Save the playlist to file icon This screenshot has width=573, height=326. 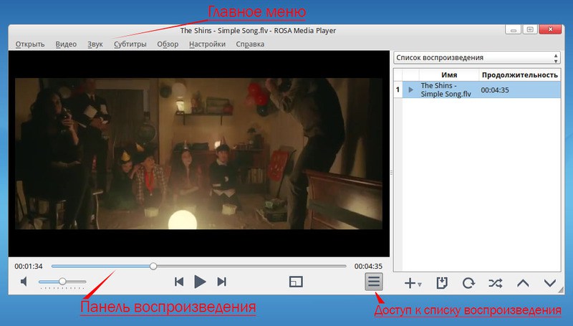(x=442, y=283)
